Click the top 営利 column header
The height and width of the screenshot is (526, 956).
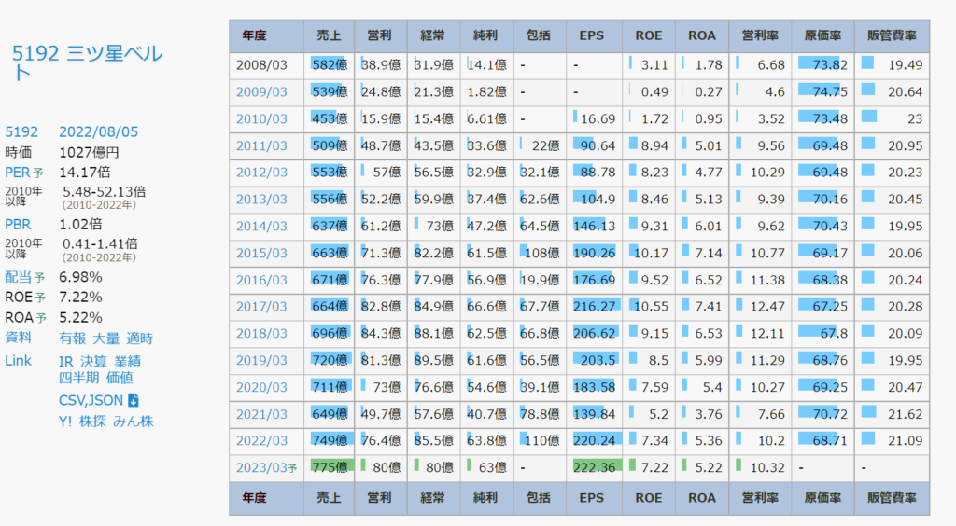tap(381, 36)
